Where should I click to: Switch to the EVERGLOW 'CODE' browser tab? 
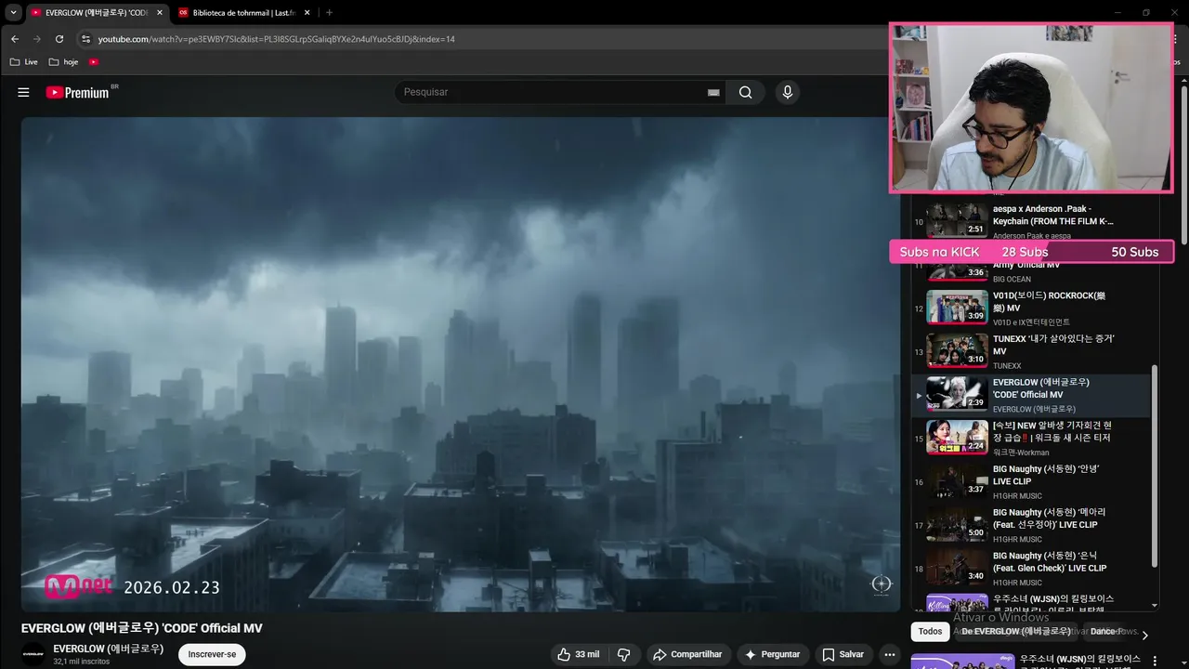pyautogui.click(x=97, y=13)
